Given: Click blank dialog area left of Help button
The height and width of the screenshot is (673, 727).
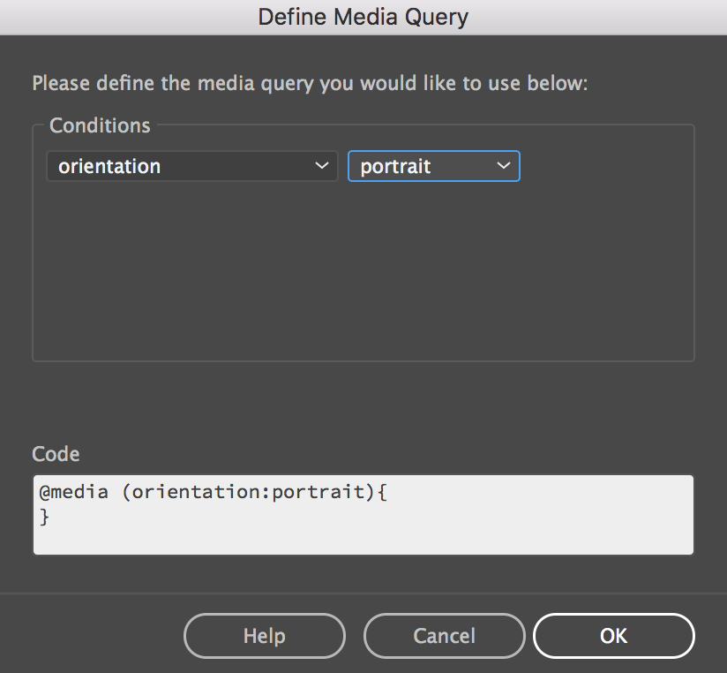Looking at the screenshot, I should [x=88, y=636].
